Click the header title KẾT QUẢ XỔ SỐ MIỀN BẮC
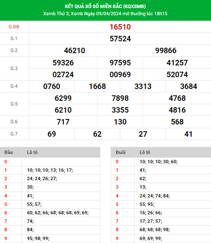Screen dimensions: 211x243 (105, 6)
